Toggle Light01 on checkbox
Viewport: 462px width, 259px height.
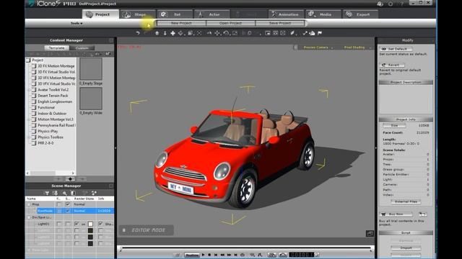click(77, 224)
